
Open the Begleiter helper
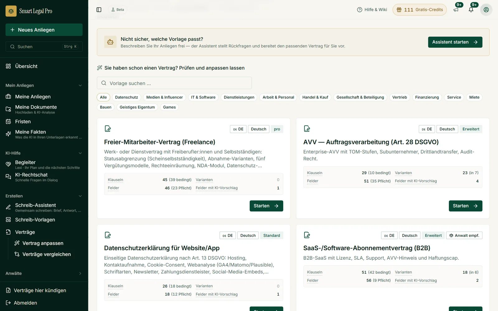tap(44, 165)
